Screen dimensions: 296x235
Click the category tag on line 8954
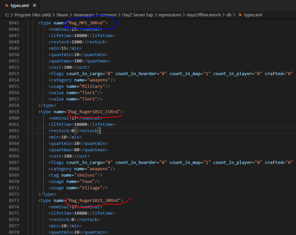coord(82,80)
